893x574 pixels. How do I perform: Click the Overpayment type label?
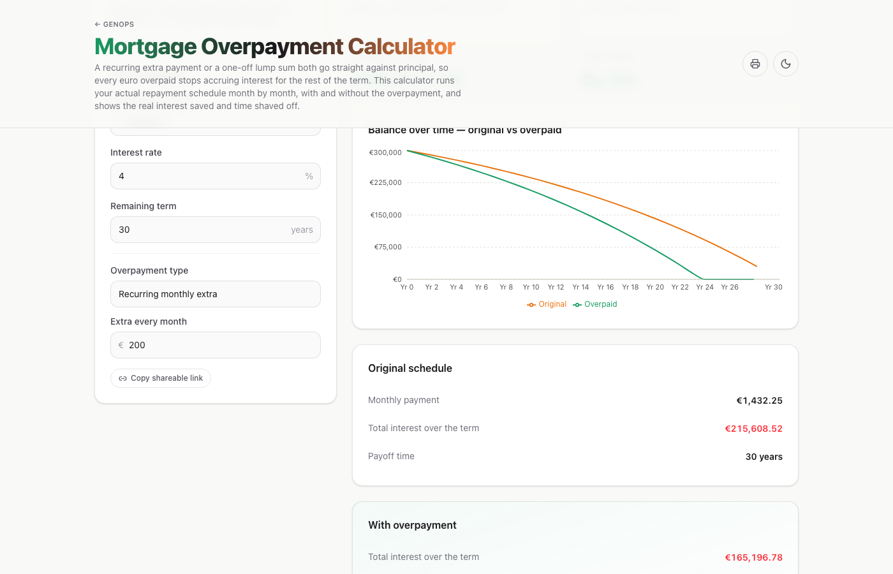coord(149,270)
